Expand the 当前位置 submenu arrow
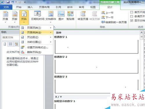The image size is (145, 109). coord(51,42)
